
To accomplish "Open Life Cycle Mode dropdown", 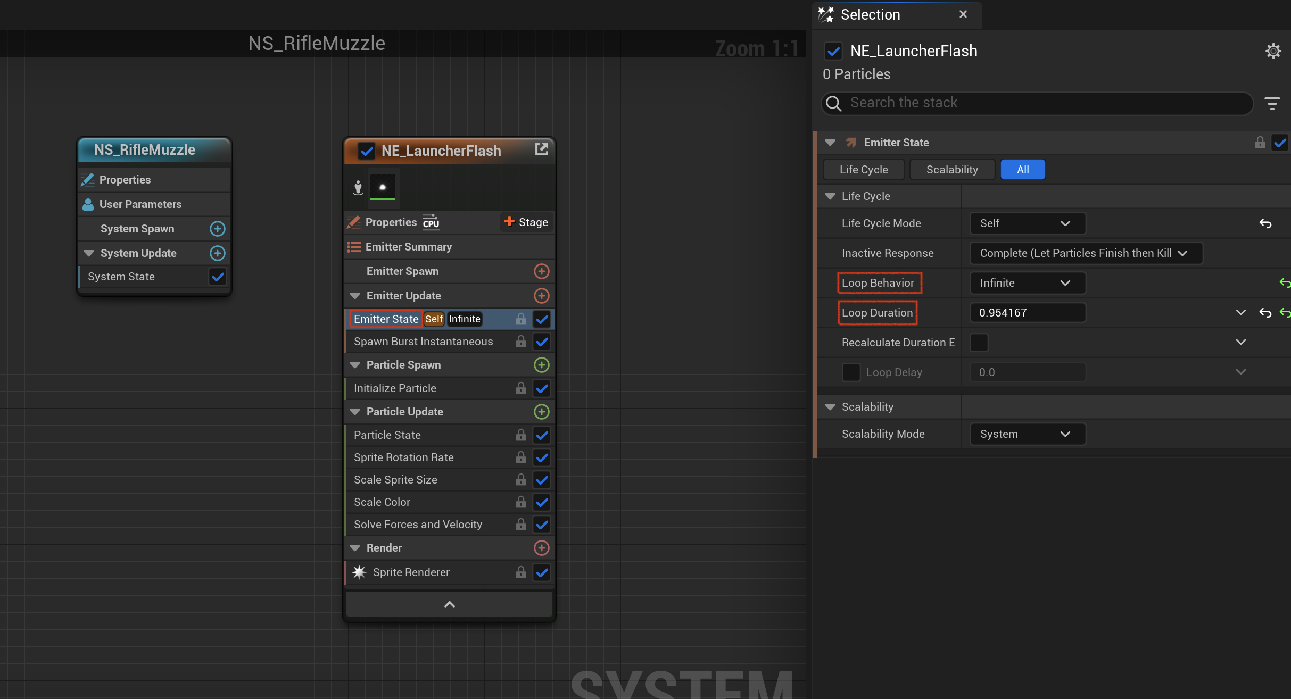I will (1028, 223).
